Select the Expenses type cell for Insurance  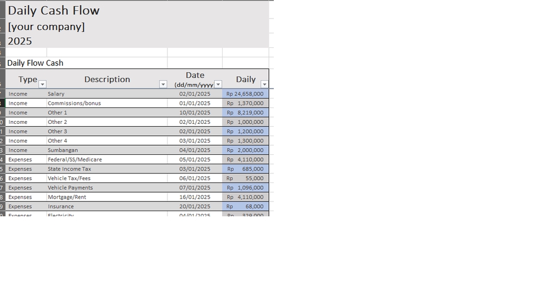coord(26,207)
